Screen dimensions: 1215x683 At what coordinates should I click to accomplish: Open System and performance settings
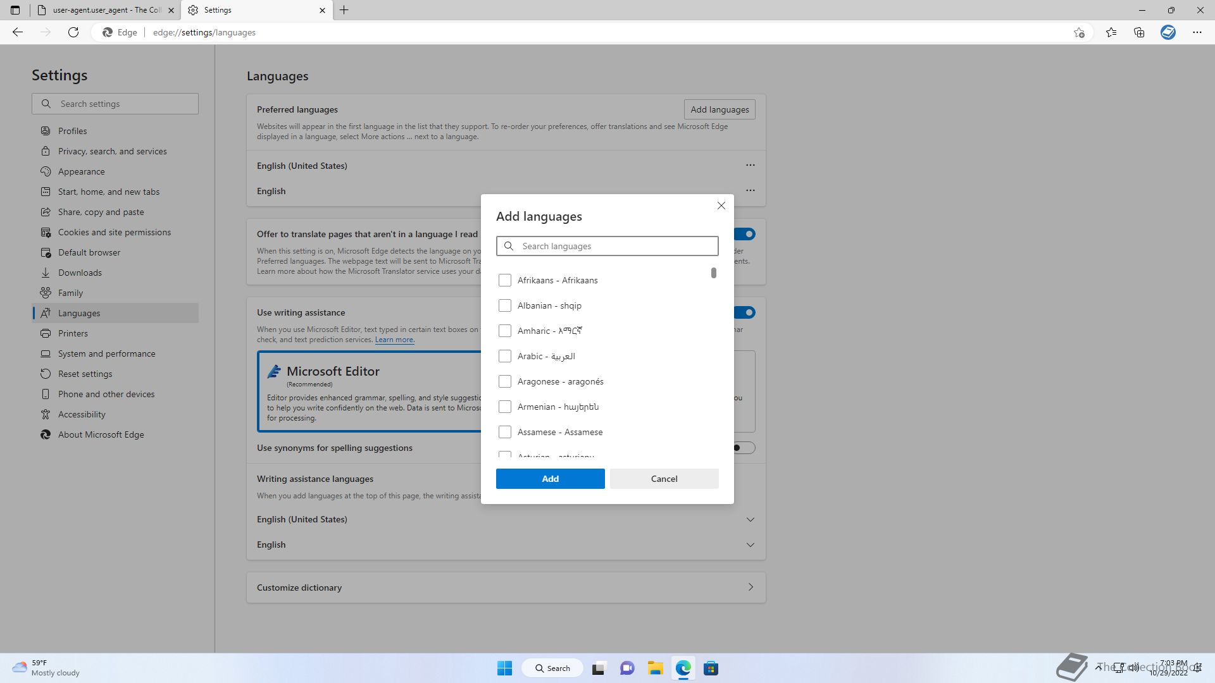[x=115, y=354]
